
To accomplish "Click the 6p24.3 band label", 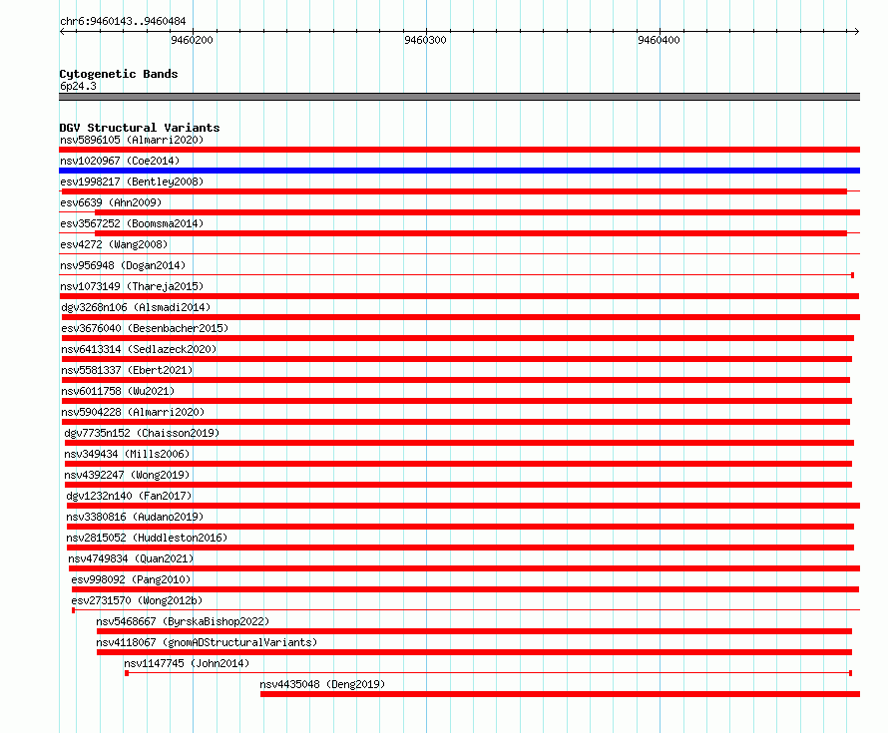I will [x=78, y=86].
